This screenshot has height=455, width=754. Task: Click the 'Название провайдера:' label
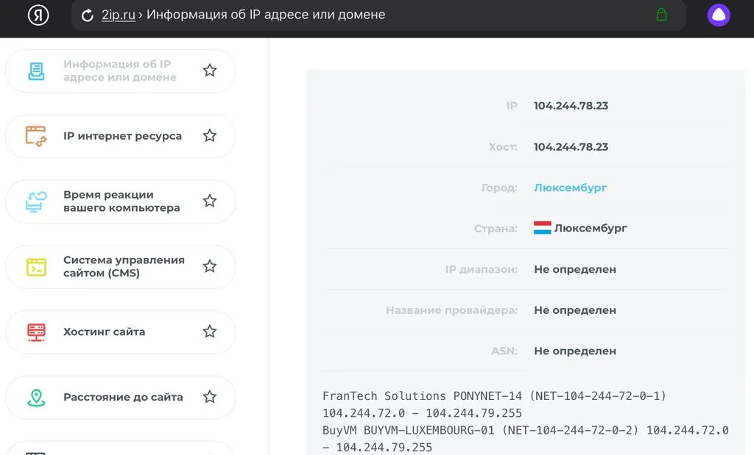pos(451,310)
